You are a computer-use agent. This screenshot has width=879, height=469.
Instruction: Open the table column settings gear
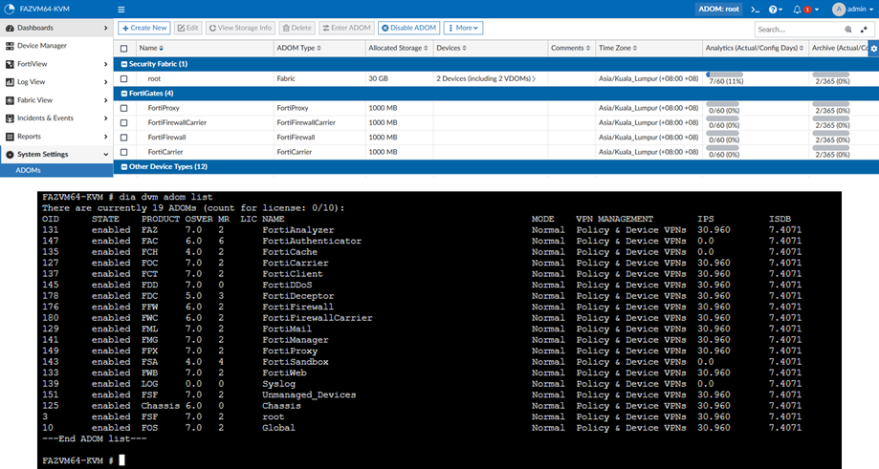(873, 49)
